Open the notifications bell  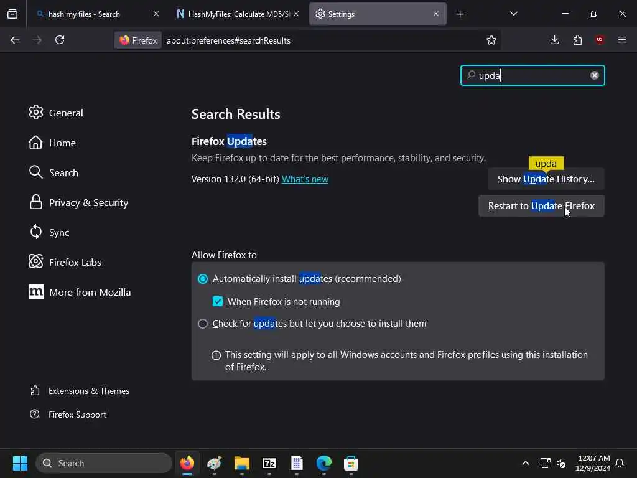[x=620, y=463]
